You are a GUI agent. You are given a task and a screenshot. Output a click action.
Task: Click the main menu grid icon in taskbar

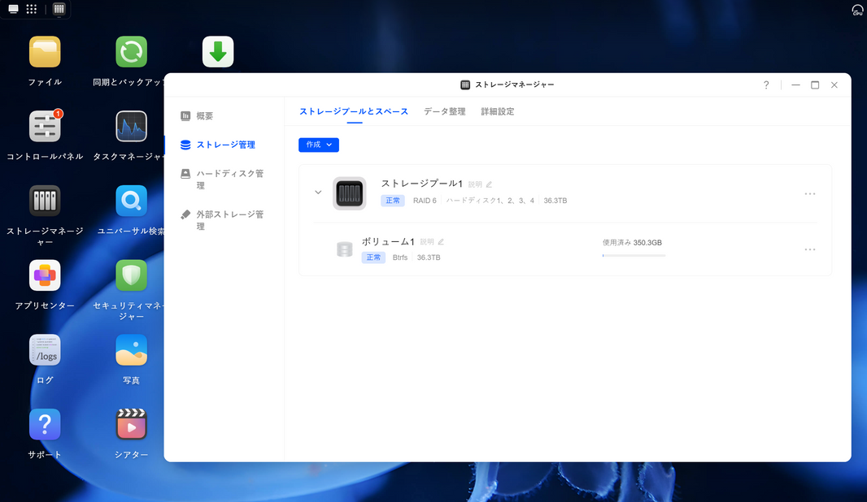point(30,10)
